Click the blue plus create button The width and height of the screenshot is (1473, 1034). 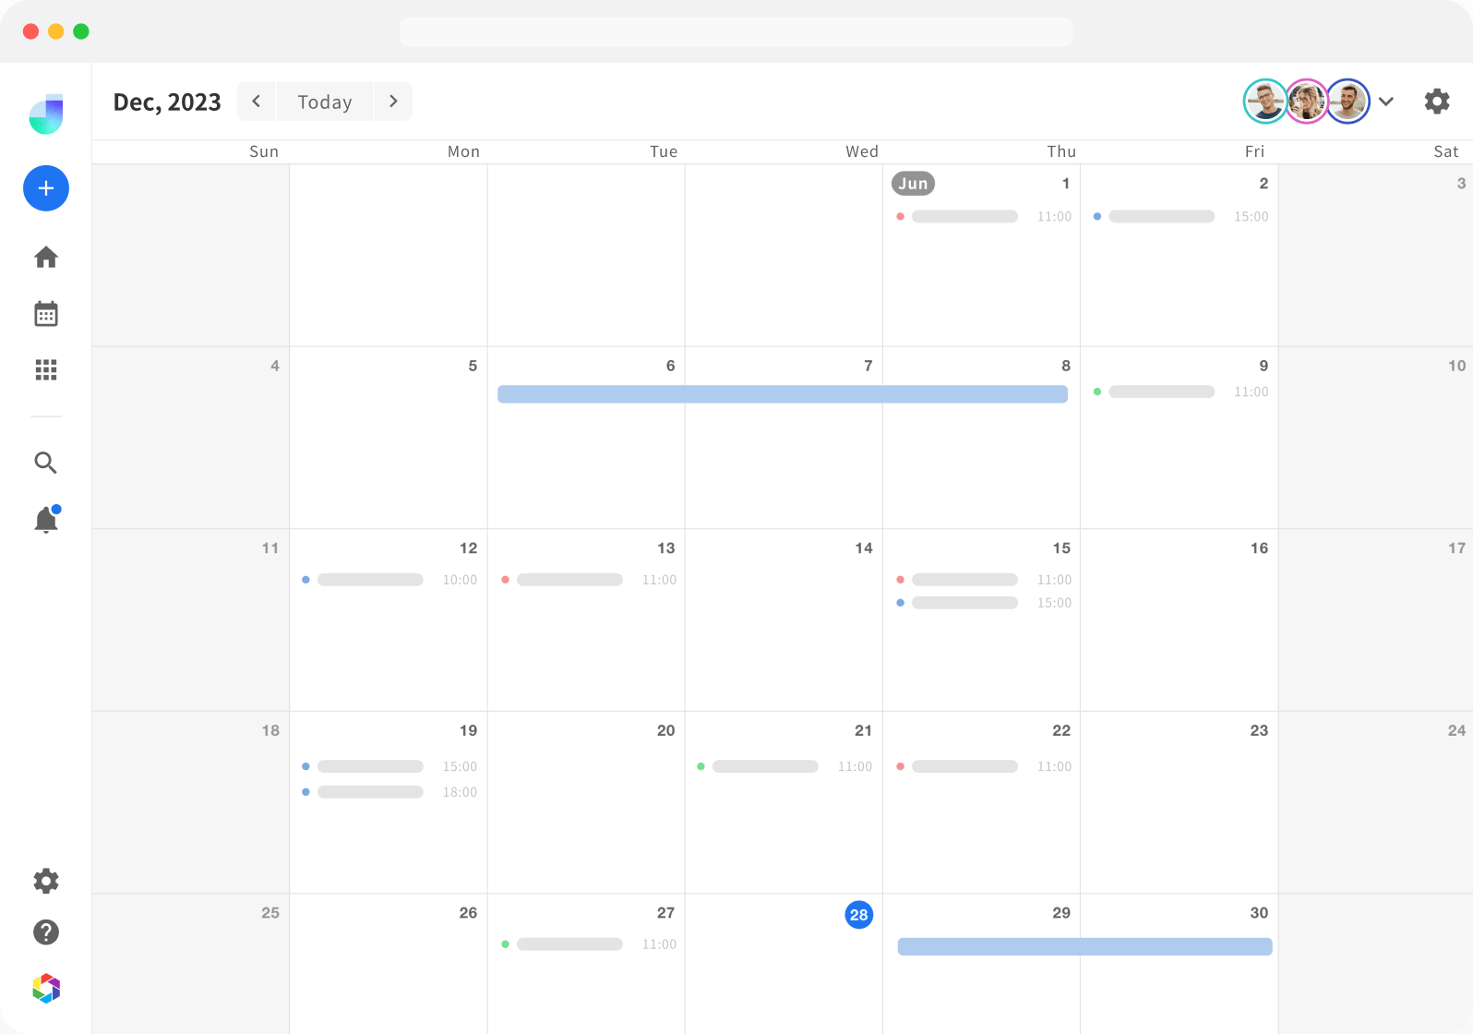pos(46,188)
